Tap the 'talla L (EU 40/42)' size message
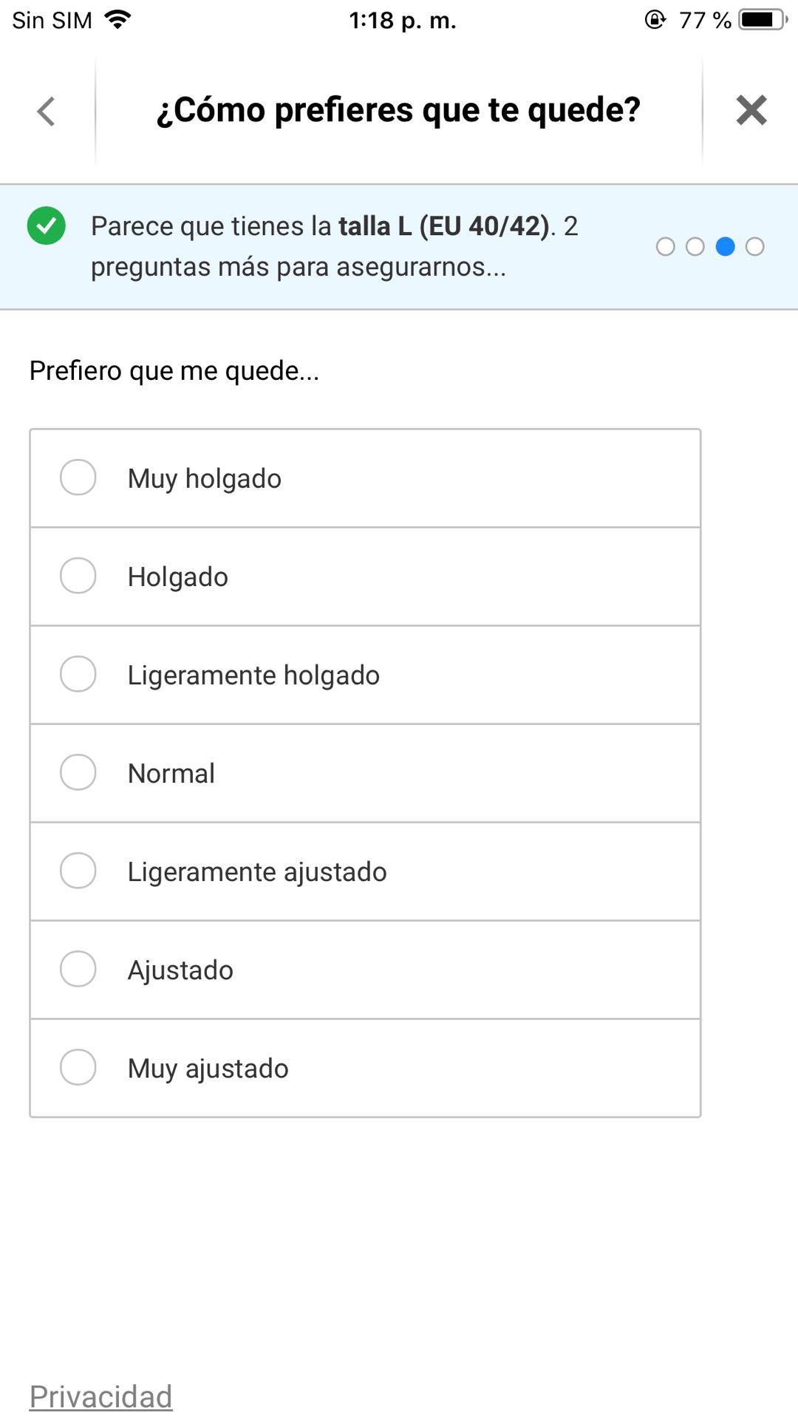This screenshot has width=798, height=1419. (443, 226)
